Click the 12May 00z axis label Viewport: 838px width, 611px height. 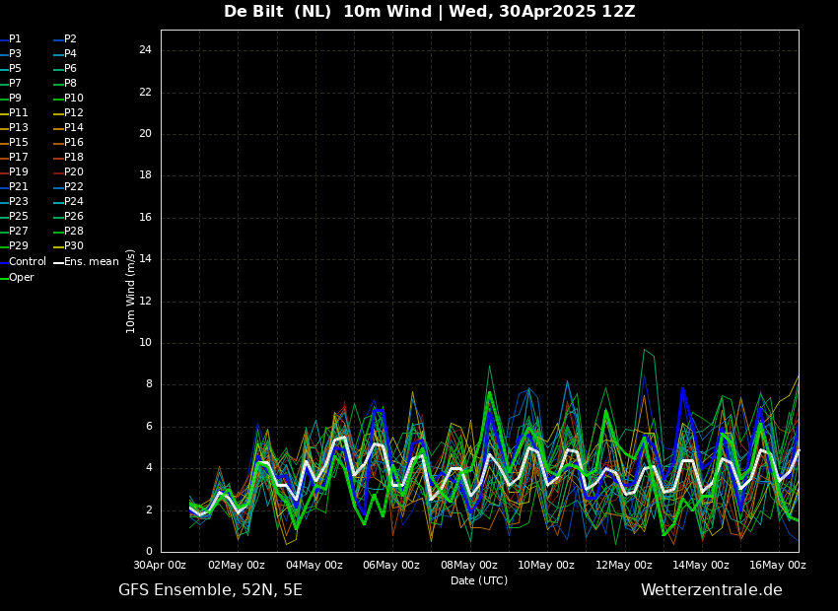(x=623, y=566)
